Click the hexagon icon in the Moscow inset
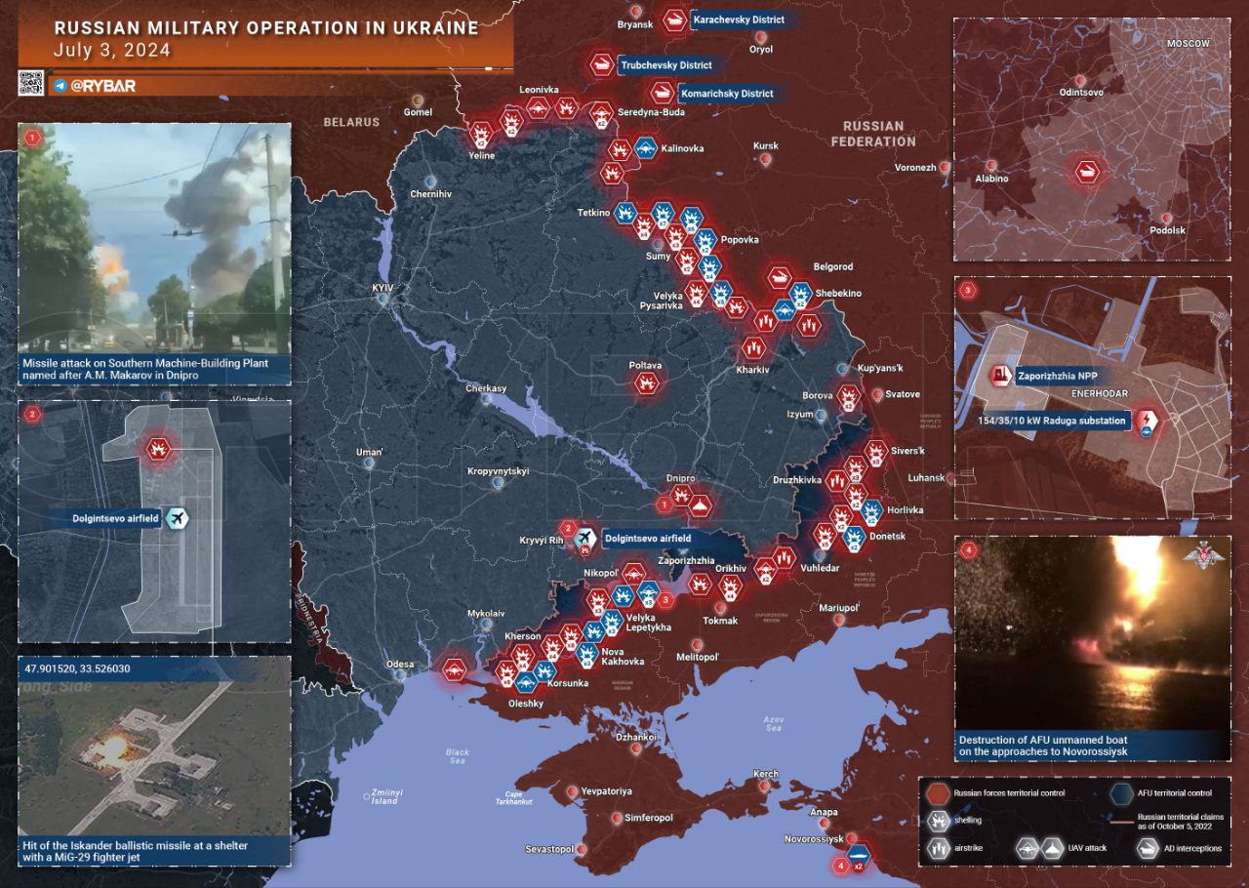The width and height of the screenshot is (1249, 888). (1087, 173)
